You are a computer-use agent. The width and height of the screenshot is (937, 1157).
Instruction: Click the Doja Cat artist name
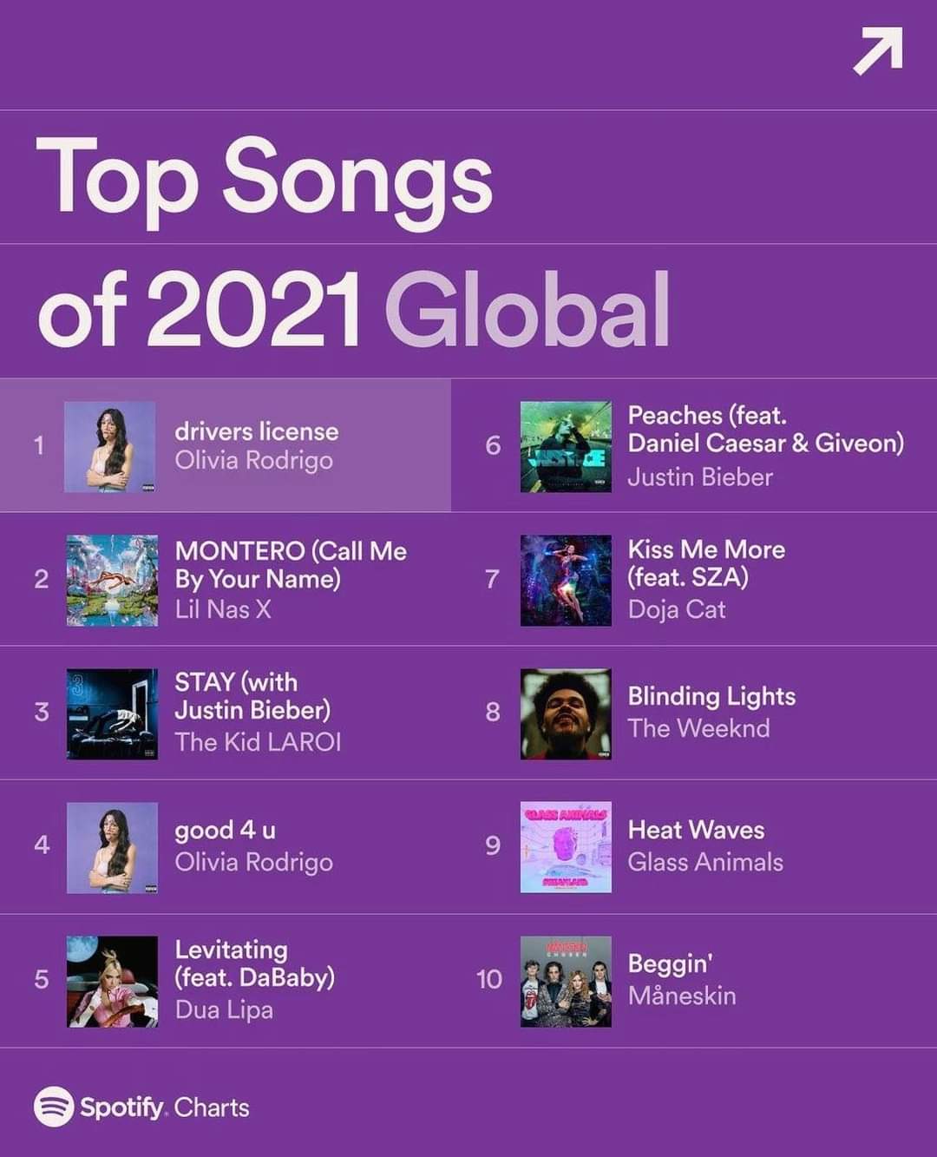tap(677, 609)
